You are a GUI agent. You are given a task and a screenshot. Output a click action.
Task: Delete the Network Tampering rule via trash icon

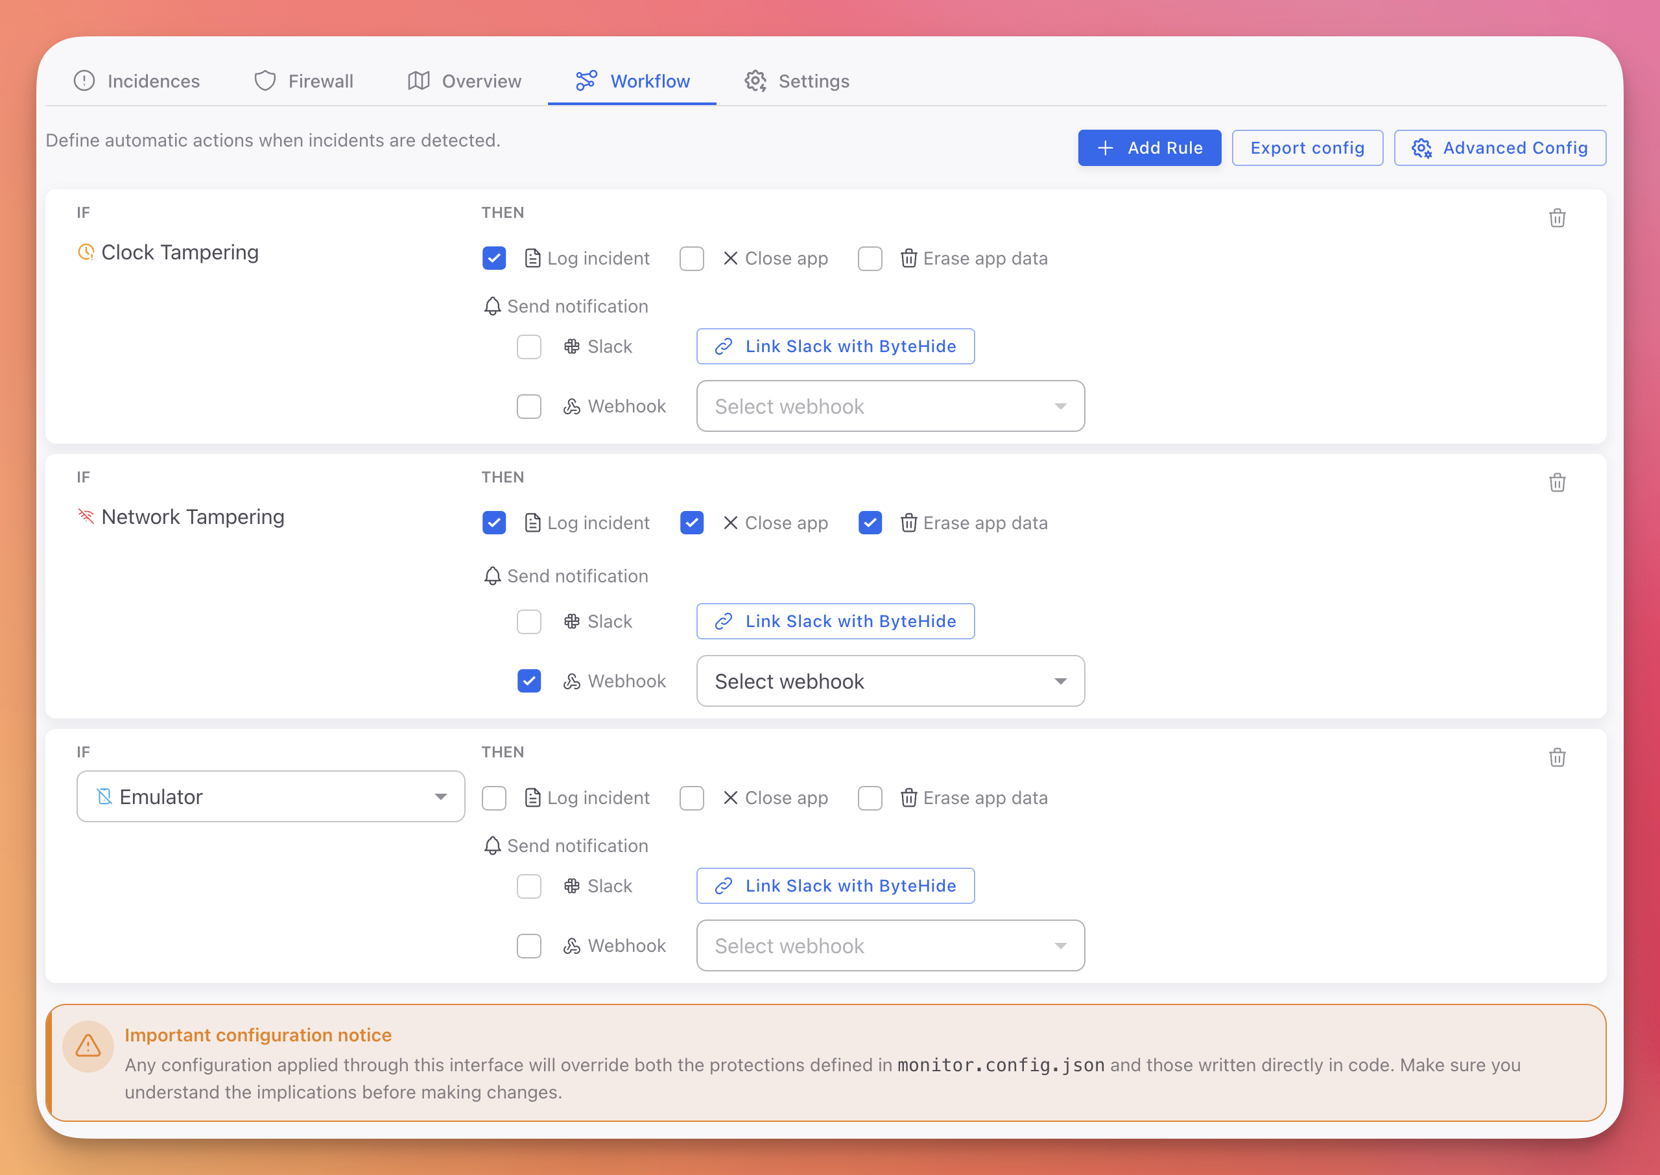[x=1558, y=482]
